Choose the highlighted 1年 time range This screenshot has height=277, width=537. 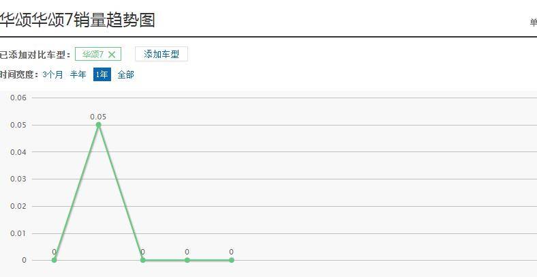pos(102,75)
